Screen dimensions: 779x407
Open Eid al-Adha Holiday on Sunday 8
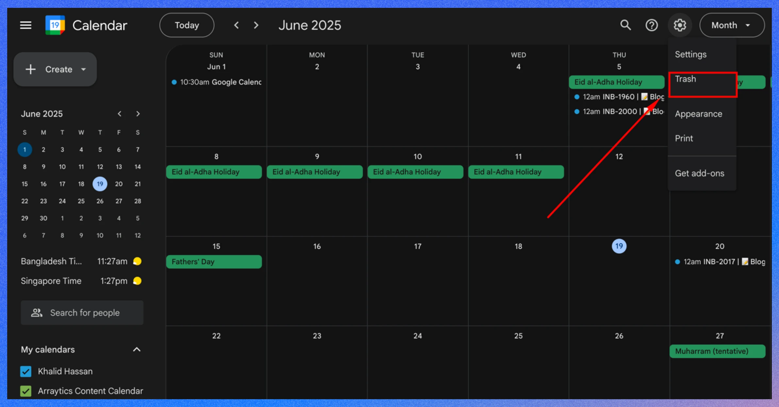214,172
